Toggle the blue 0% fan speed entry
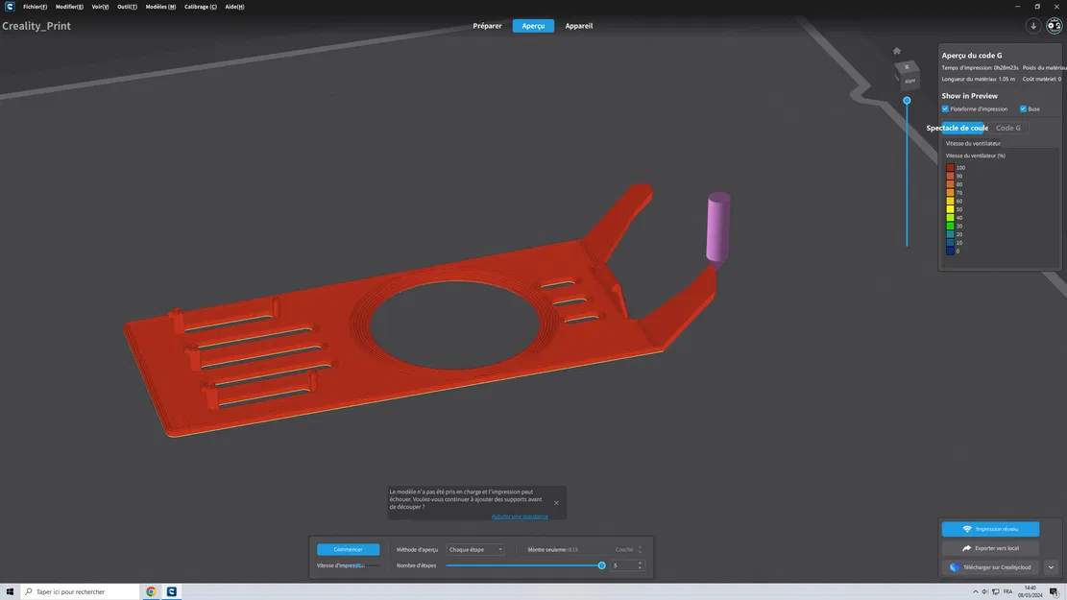Image resolution: width=1067 pixels, height=600 pixels. [x=951, y=251]
